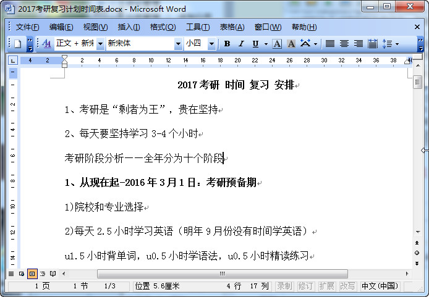Expand the 新宋体 font dropdown
429x297 pixels.
178,44
